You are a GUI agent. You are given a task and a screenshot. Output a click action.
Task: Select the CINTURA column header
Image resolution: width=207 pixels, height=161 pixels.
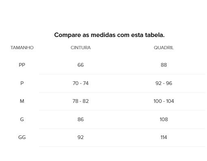coord(81,48)
